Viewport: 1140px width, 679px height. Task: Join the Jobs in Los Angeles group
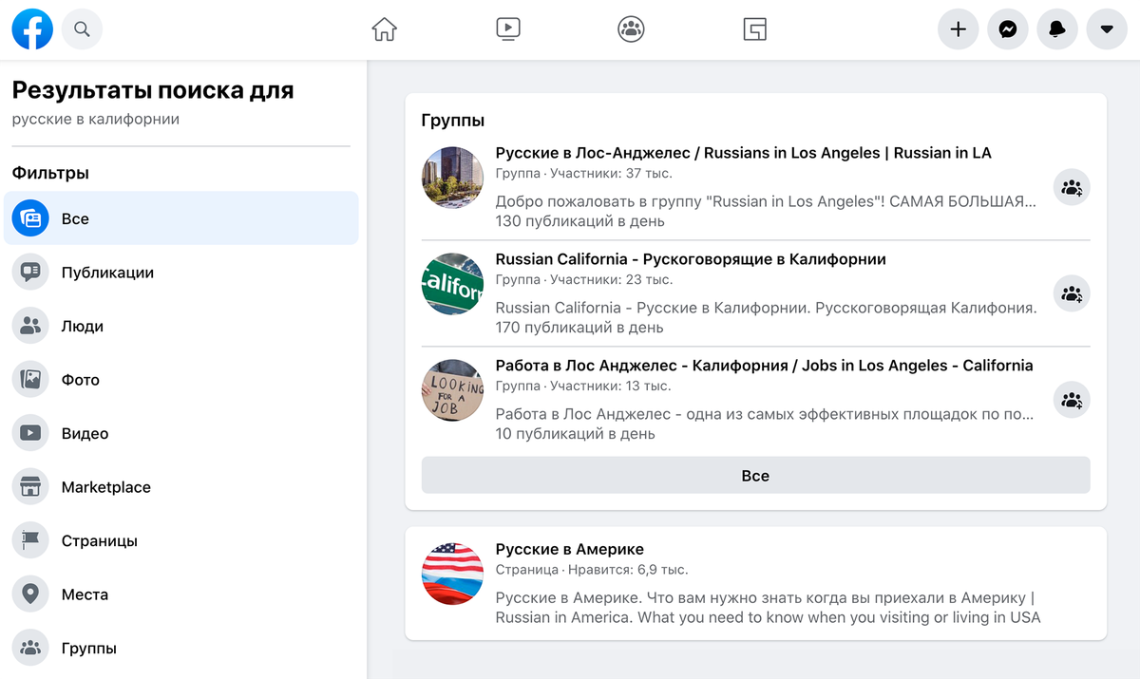tap(1072, 400)
